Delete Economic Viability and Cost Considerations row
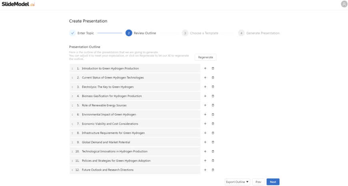This screenshot has width=348, height=186. [213, 124]
